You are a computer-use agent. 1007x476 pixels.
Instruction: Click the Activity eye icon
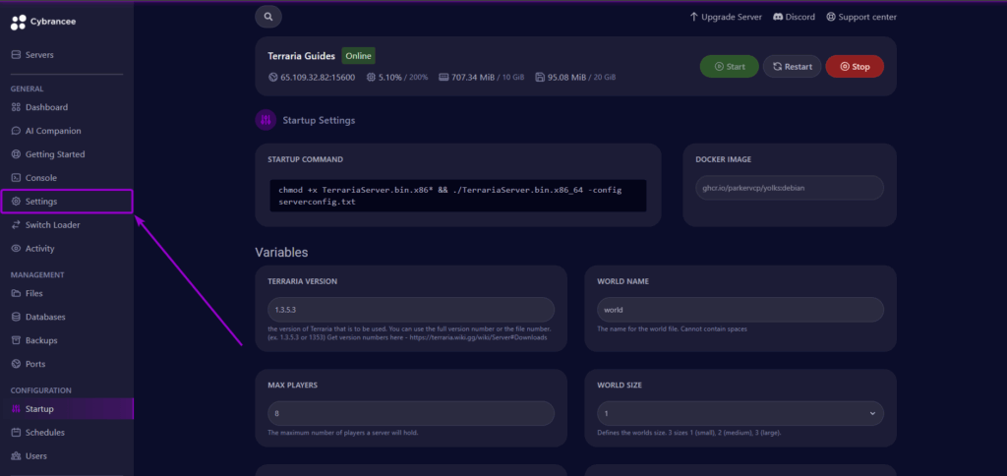(16, 249)
